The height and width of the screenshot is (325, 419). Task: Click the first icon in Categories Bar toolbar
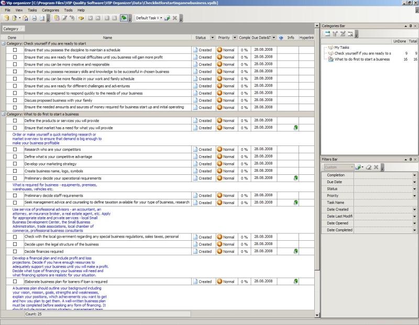(326, 33)
